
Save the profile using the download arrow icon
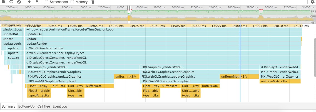click(37, 2)
